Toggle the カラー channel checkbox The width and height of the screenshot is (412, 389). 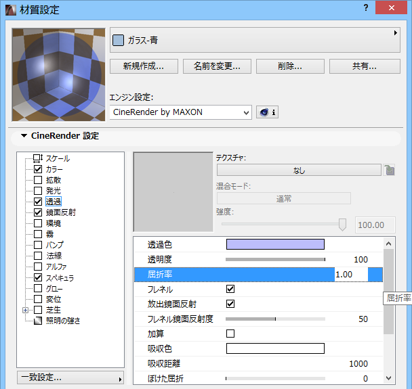pyautogui.click(x=38, y=169)
